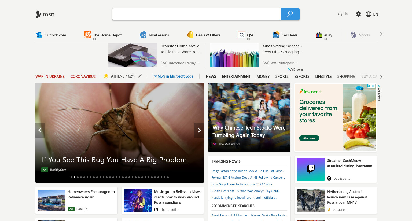Click the eBay shopping bag icon
Viewport: 412px width, 221px height.
pos(319,35)
